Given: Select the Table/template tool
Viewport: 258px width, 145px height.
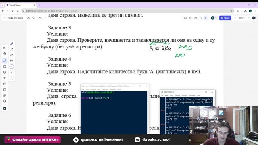Looking at the screenshot, I should [x=4, y=66].
